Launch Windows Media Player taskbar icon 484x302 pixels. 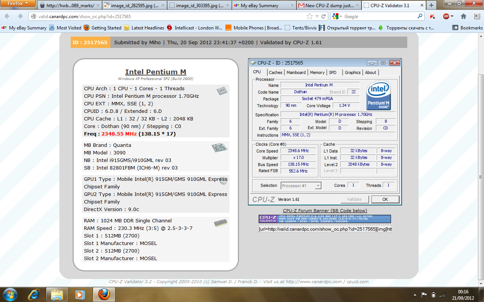[80, 294]
